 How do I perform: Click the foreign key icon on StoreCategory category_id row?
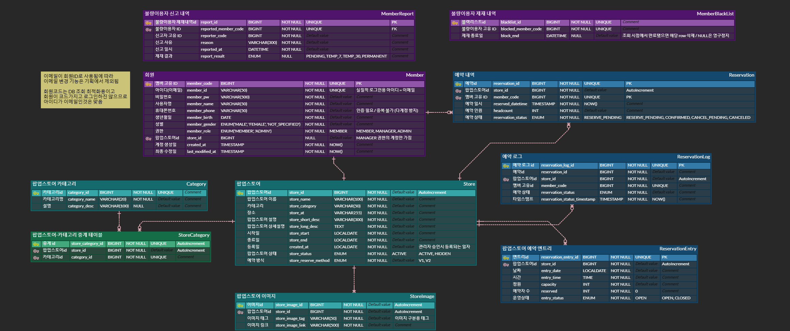pyautogui.click(x=36, y=258)
